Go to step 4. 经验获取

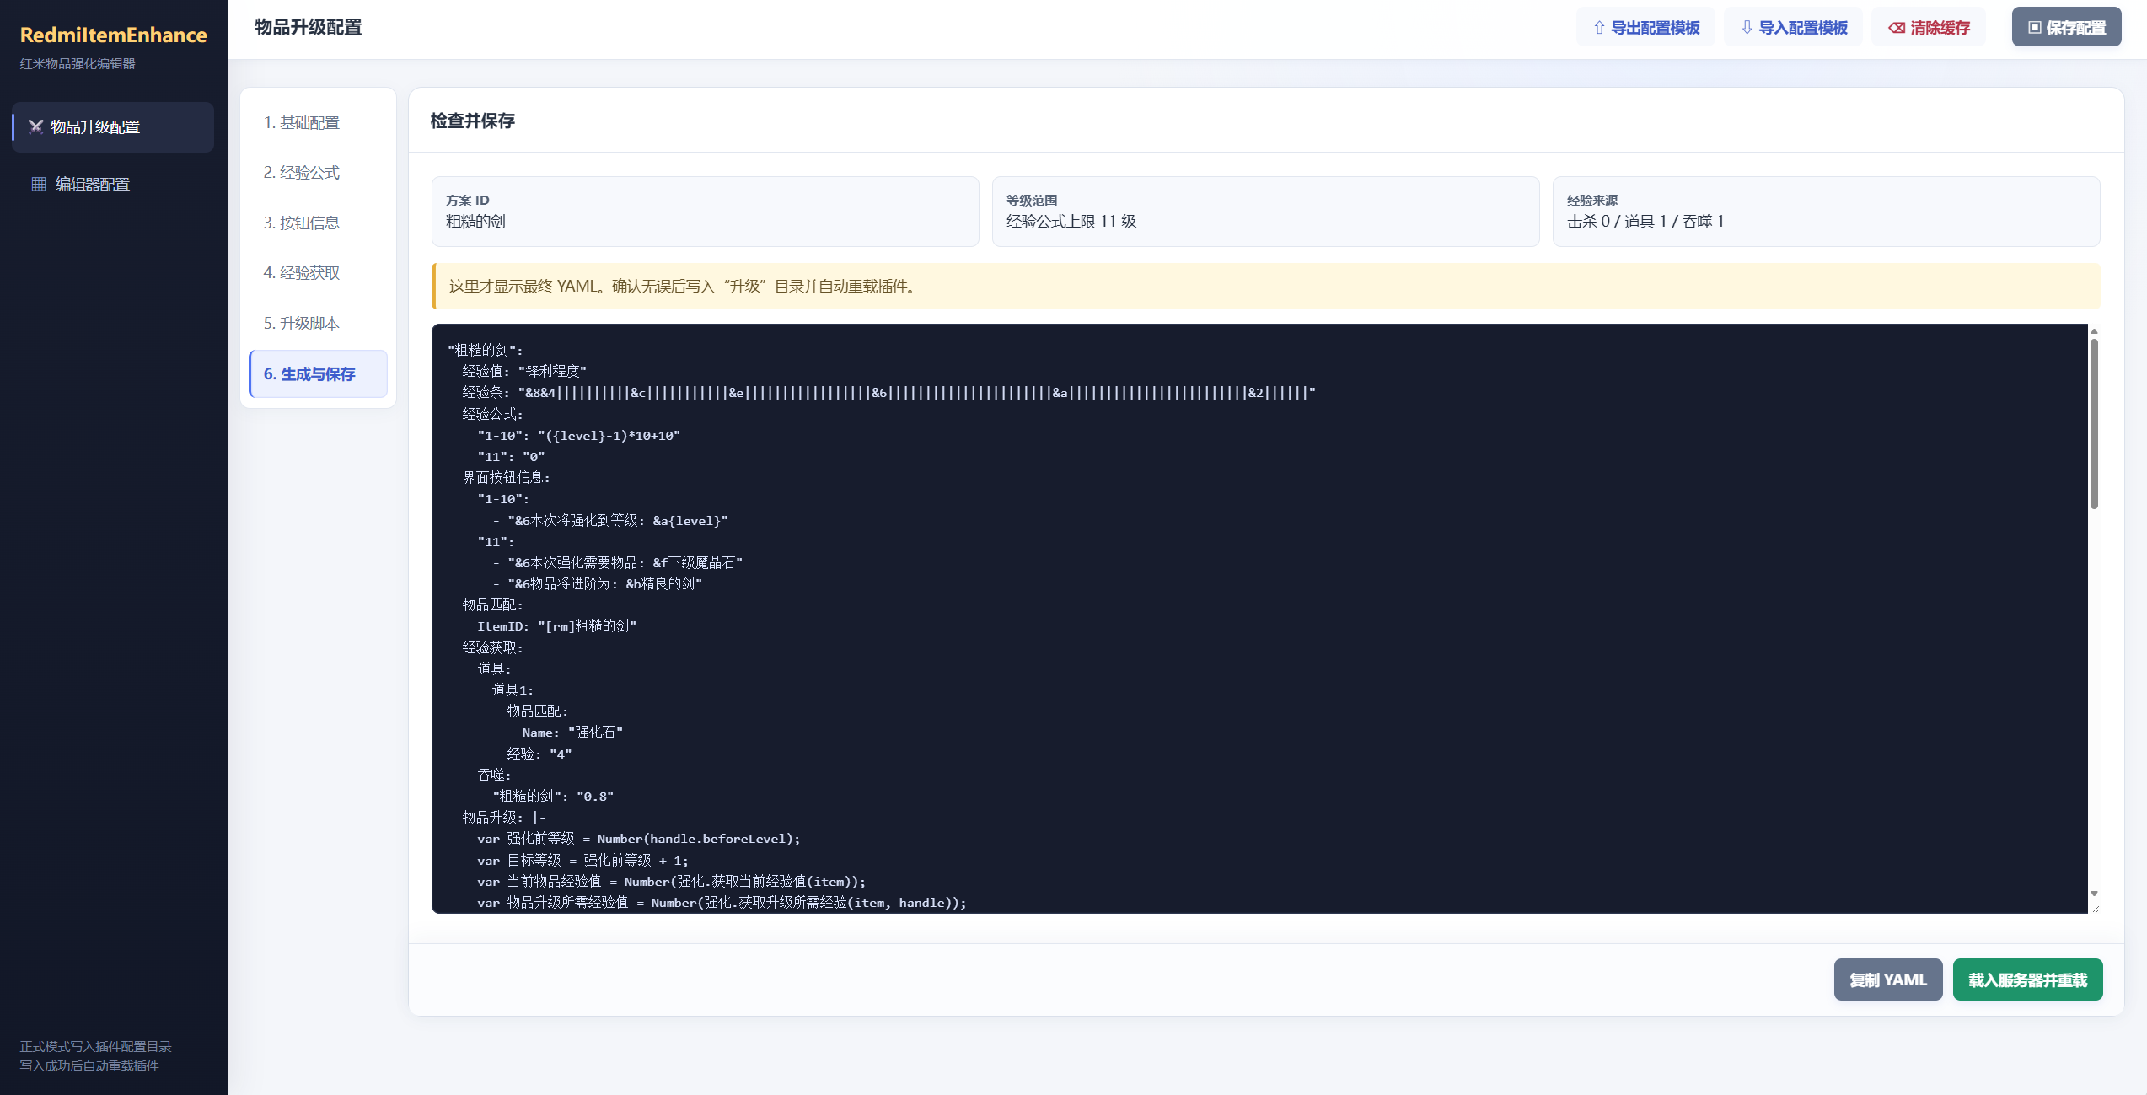coord(318,273)
